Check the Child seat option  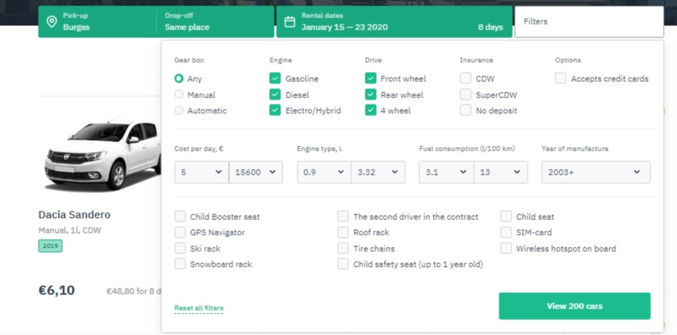click(506, 216)
